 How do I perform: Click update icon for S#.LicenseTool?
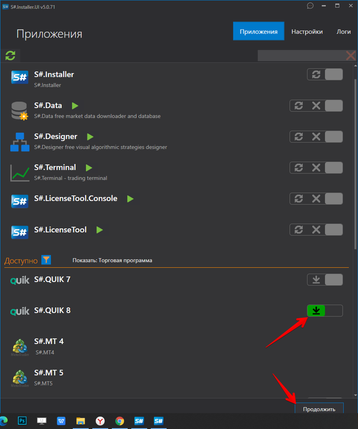298,230
